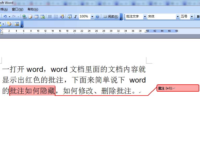Image resolution: width=200 pixels, height=157 pixels.
Task: Open the highlight color dropdown arrow
Action: [3, 24]
